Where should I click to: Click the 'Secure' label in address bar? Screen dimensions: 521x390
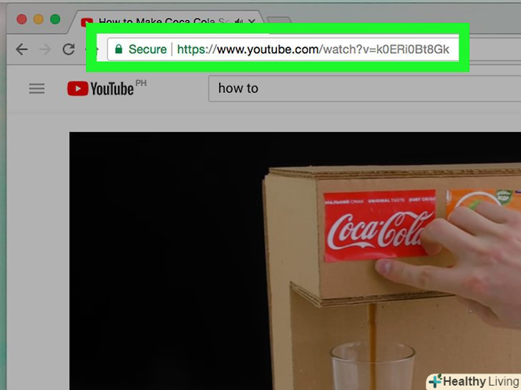pyautogui.click(x=147, y=49)
